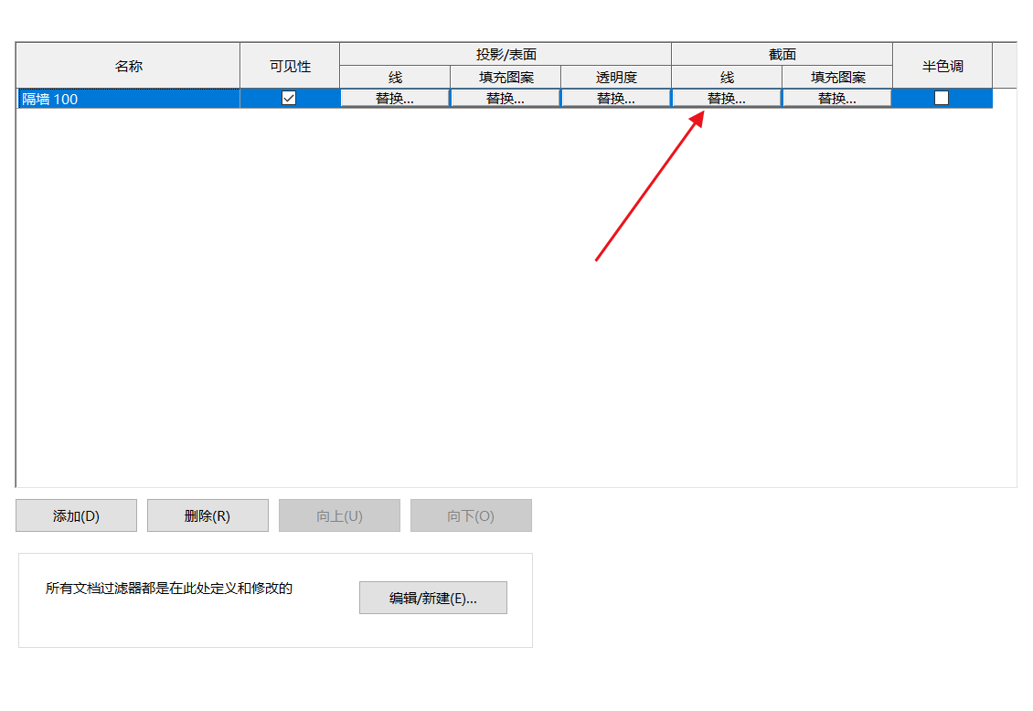Click the 透明度 column header

pos(616,78)
